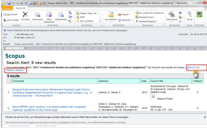Reply with Antworten
This screenshot has height=128, width=207.
pos(37,16)
